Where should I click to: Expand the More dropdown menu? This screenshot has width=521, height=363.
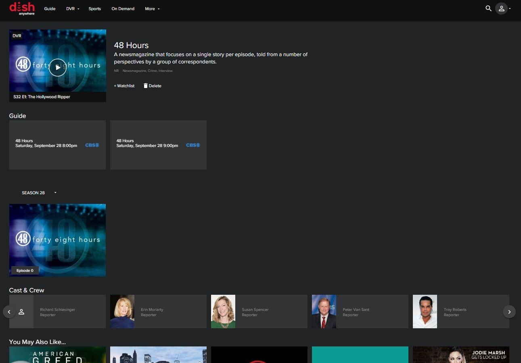click(153, 9)
